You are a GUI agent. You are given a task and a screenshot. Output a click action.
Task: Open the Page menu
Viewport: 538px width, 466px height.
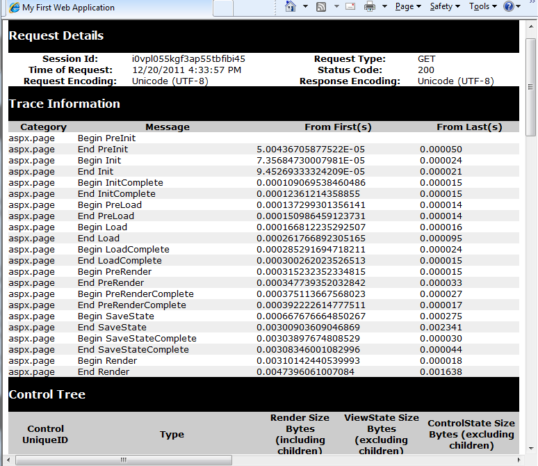click(x=408, y=6)
